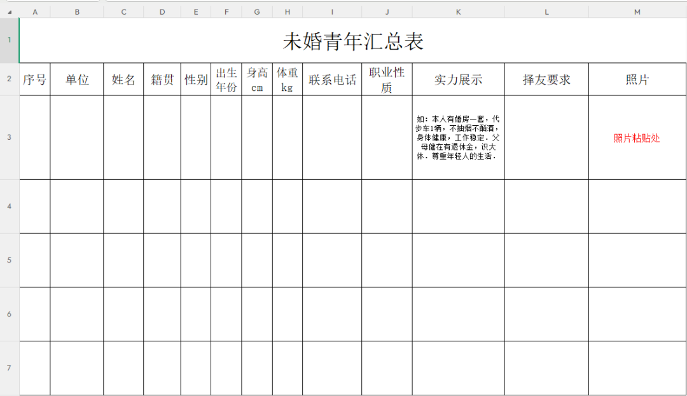
Task: Select the row 7 header
Action: tap(10, 369)
